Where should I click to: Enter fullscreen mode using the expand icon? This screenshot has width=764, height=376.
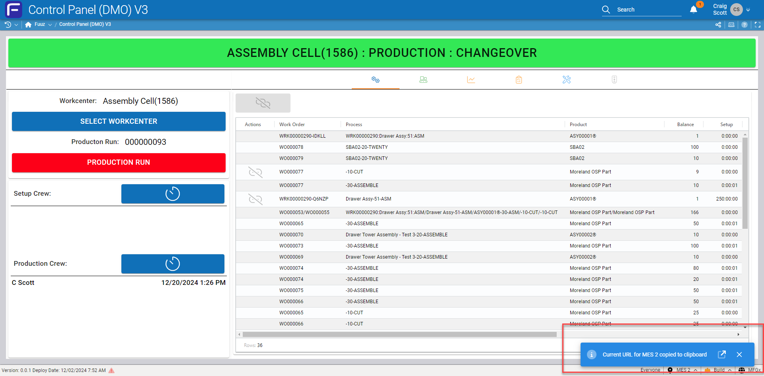pos(758,25)
